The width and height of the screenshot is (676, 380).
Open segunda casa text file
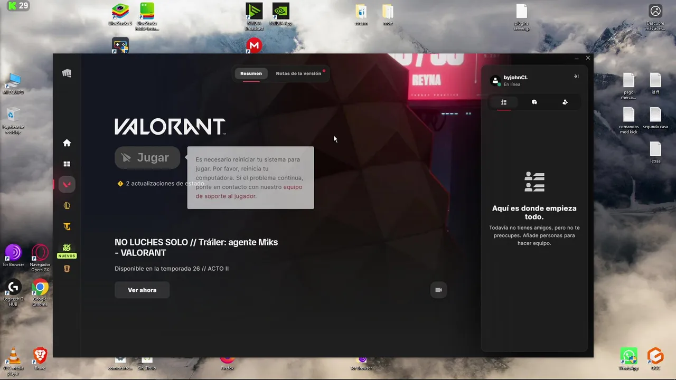[655, 119]
